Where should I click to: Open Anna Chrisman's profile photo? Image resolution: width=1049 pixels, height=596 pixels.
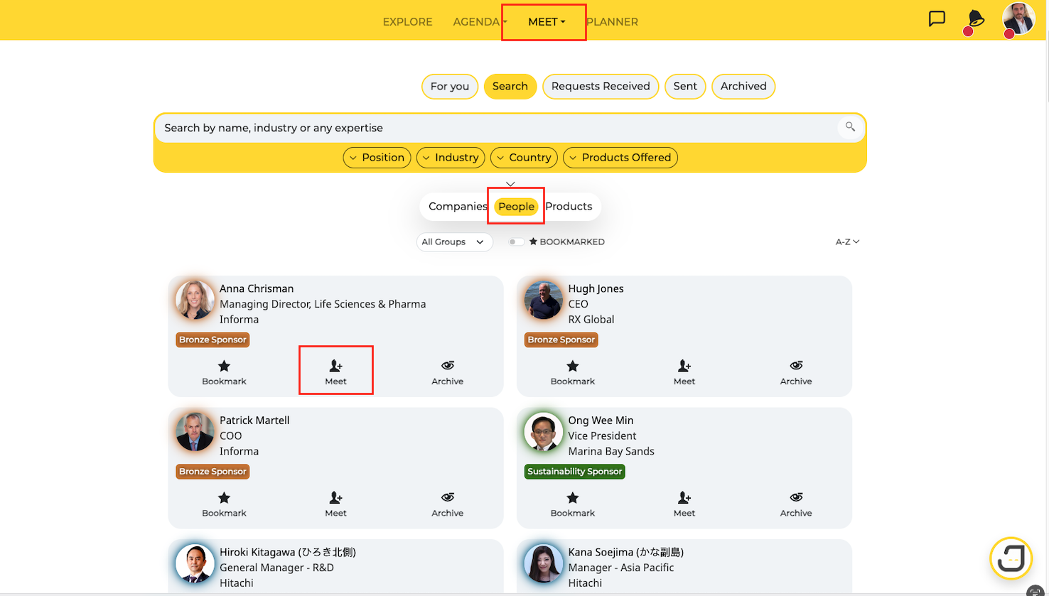pos(195,300)
